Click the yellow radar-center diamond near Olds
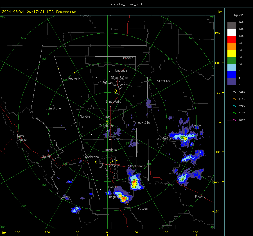253x236 pixels. (x=107, y=122)
